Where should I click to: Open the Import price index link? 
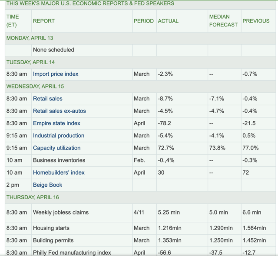tap(56, 74)
